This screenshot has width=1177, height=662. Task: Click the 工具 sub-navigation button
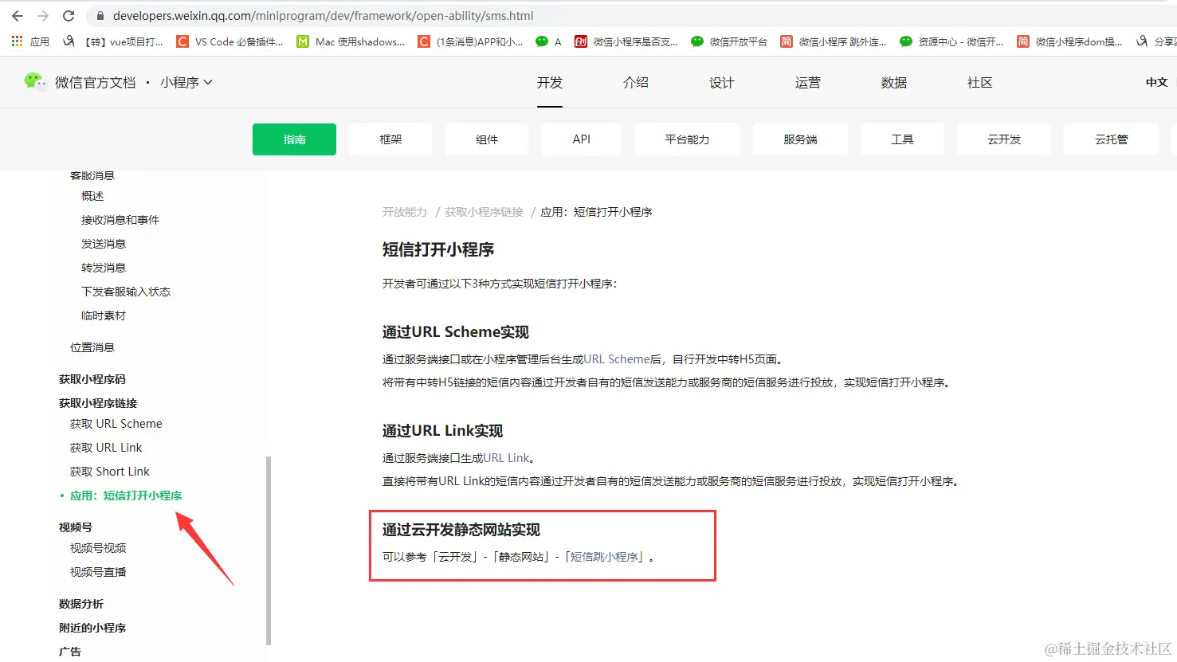[902, 139]
